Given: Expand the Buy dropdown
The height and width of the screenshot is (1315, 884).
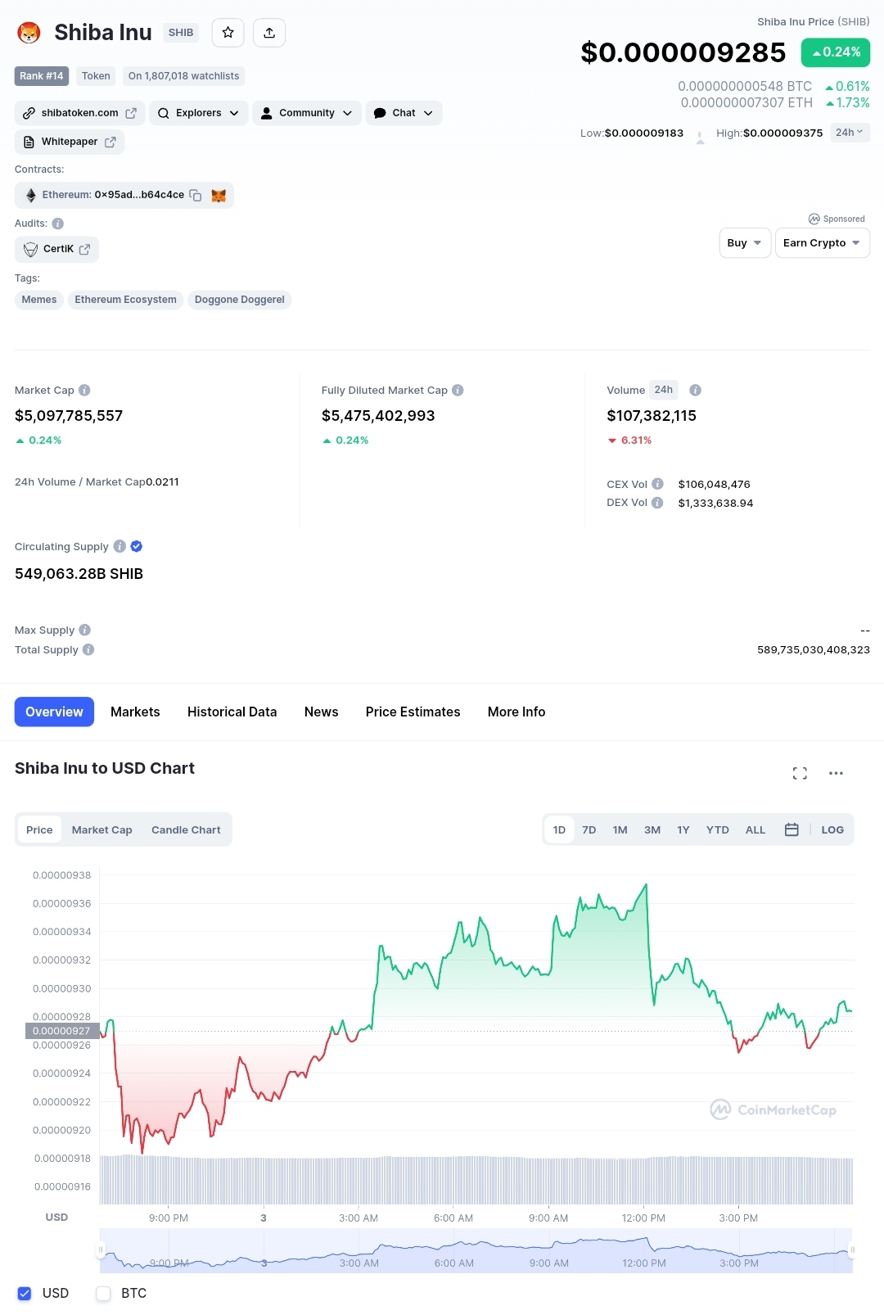Looking at the screenshot, I should click(745, 243).
